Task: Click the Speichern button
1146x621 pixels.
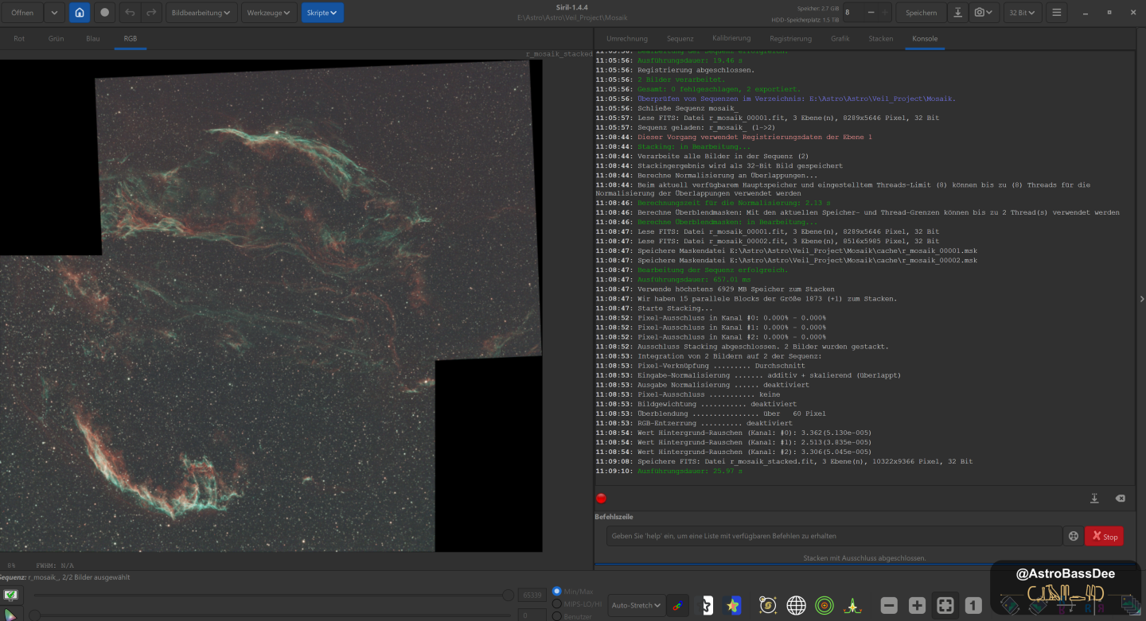Action: [x=921, y=13]
